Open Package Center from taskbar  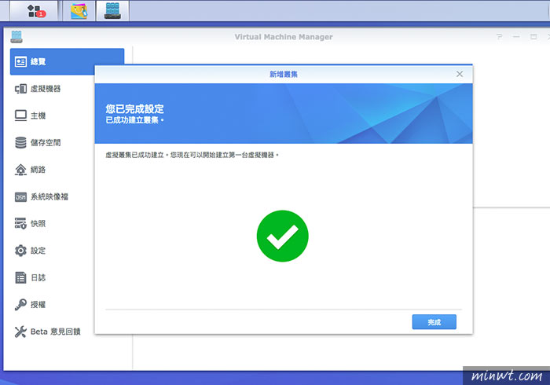click(x=79, y=10)
